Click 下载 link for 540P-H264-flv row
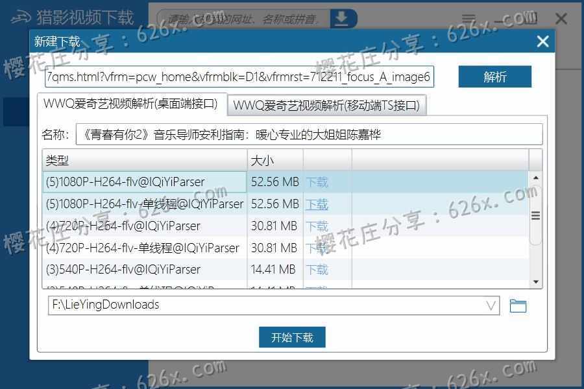 tap(317, 270)
